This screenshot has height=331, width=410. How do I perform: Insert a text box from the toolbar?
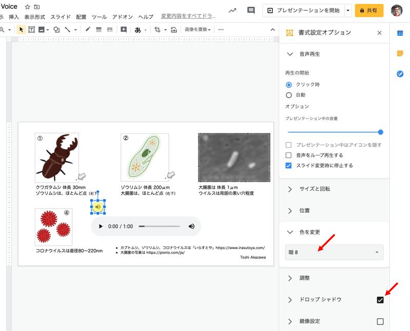[x=31, y=29]
